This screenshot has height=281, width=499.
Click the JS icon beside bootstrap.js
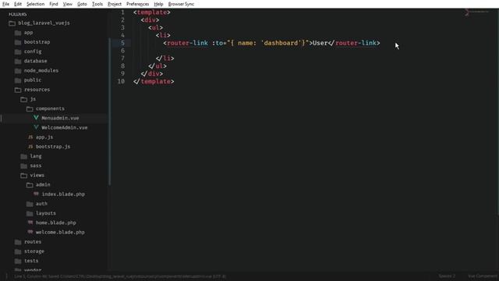point(30,147)
